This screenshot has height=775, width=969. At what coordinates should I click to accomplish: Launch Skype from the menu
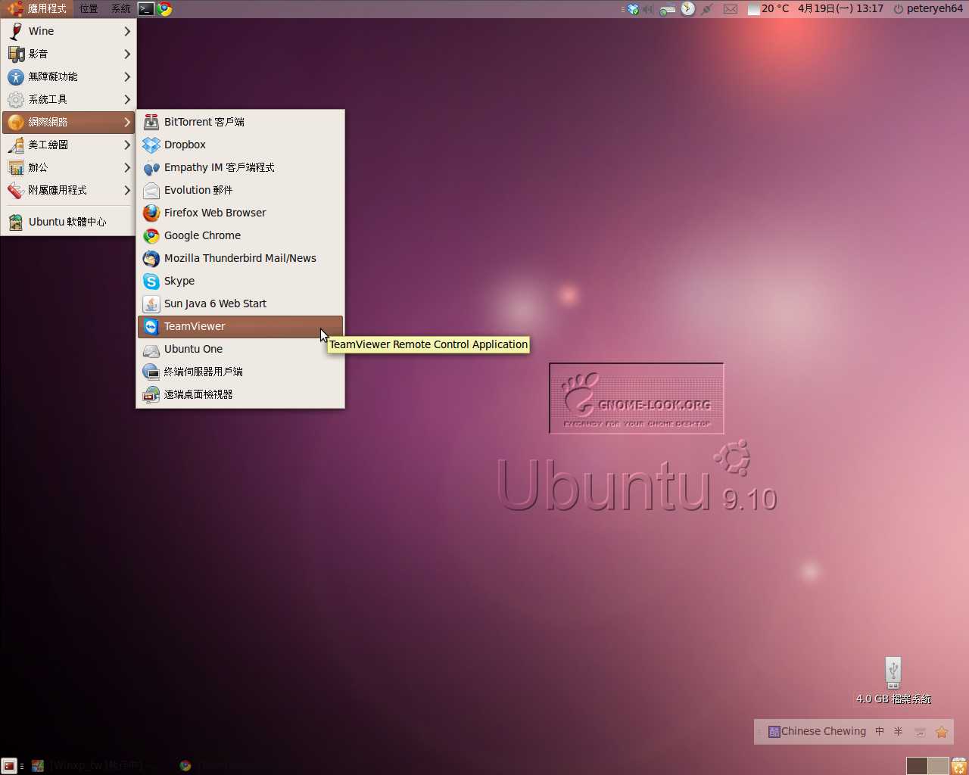240,281
